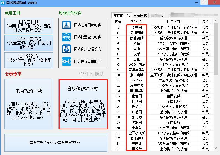
Task: Select the 好看视频 platform cell
Action: [x=137, y=38]
